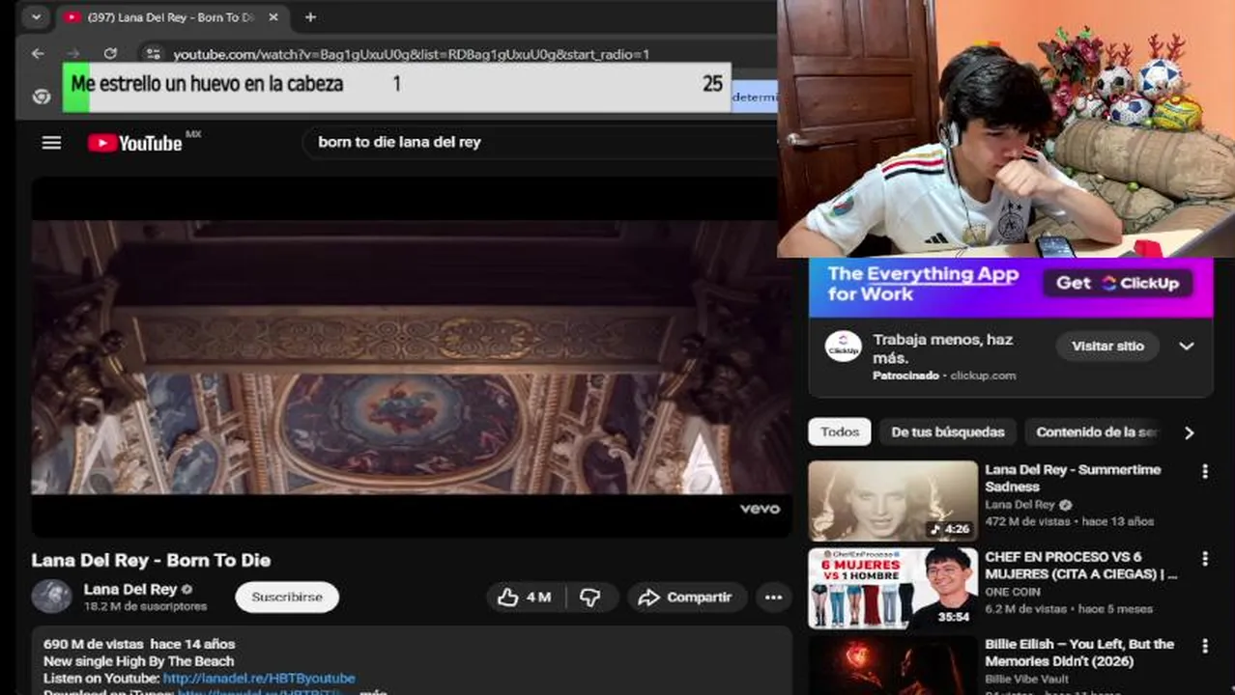Open the Lana Del Rey - Summertime Sadness title
This screenshot has height=695, width=1235.
pos(1073,478)
